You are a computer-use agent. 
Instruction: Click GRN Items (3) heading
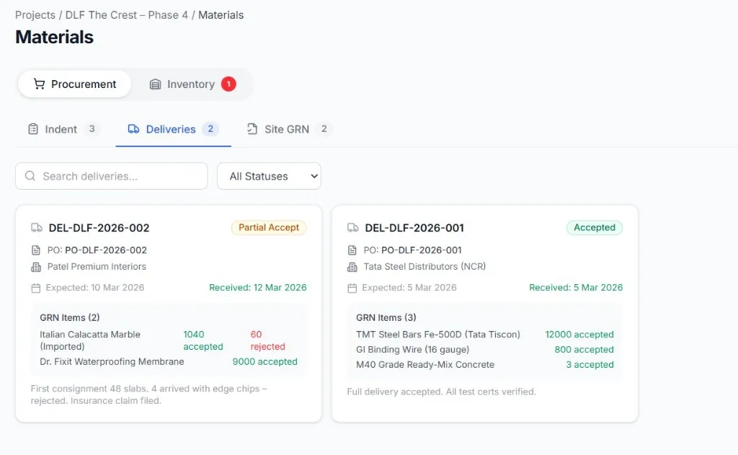tap(386, 317)
